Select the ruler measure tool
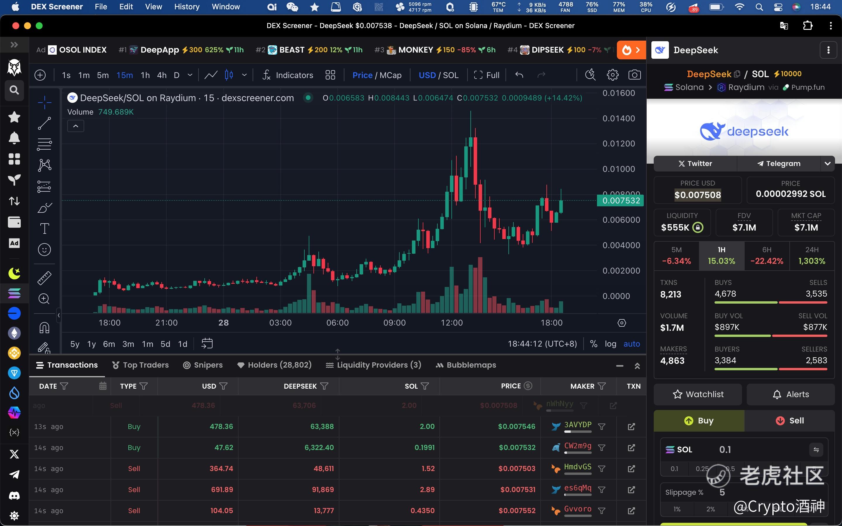842x526 pixels. (x=44, y=278)
